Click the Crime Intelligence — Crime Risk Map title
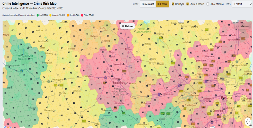Image resolution: width=253 pixels, height=128 pixels. [29, 3]
